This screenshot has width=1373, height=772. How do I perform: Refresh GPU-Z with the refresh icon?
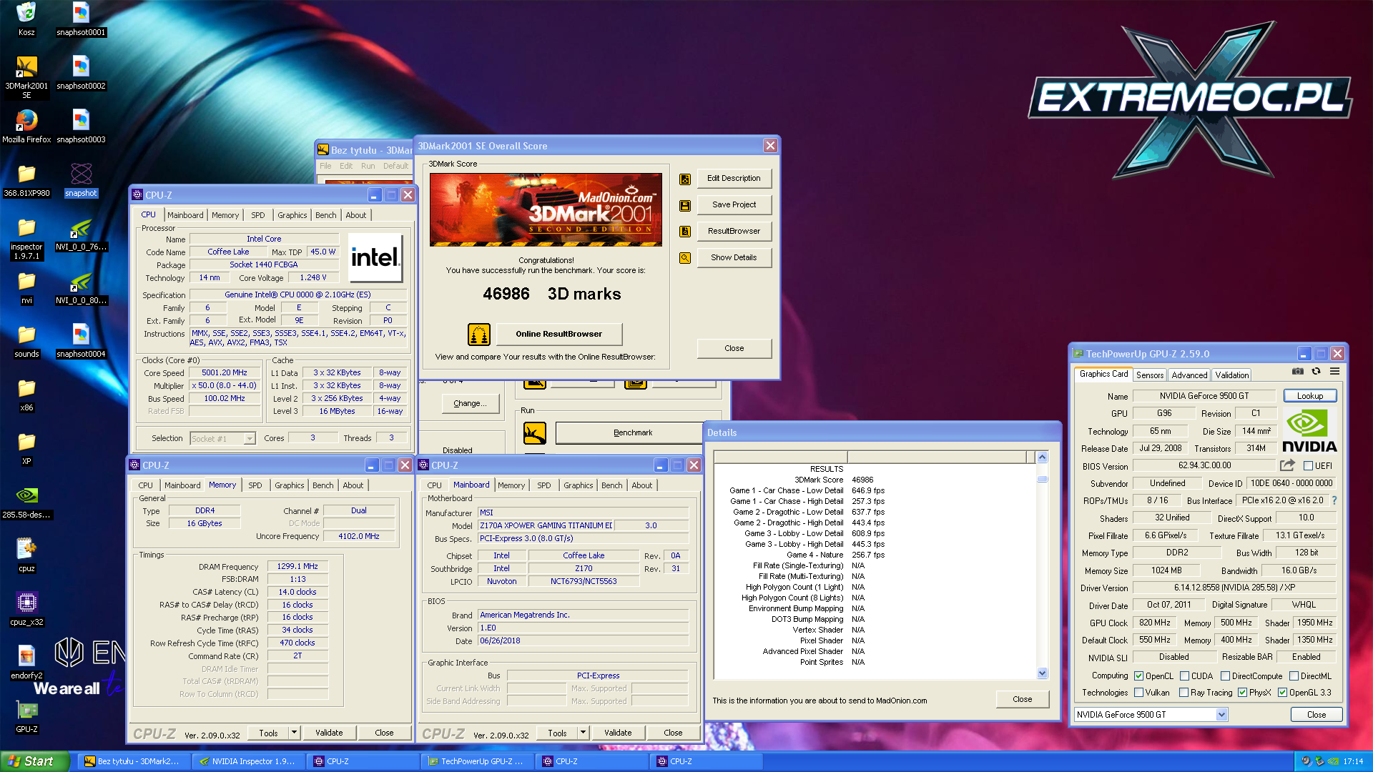point(1316,371)
